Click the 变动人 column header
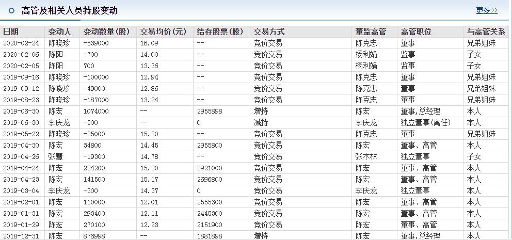 [x=59, y=31]
